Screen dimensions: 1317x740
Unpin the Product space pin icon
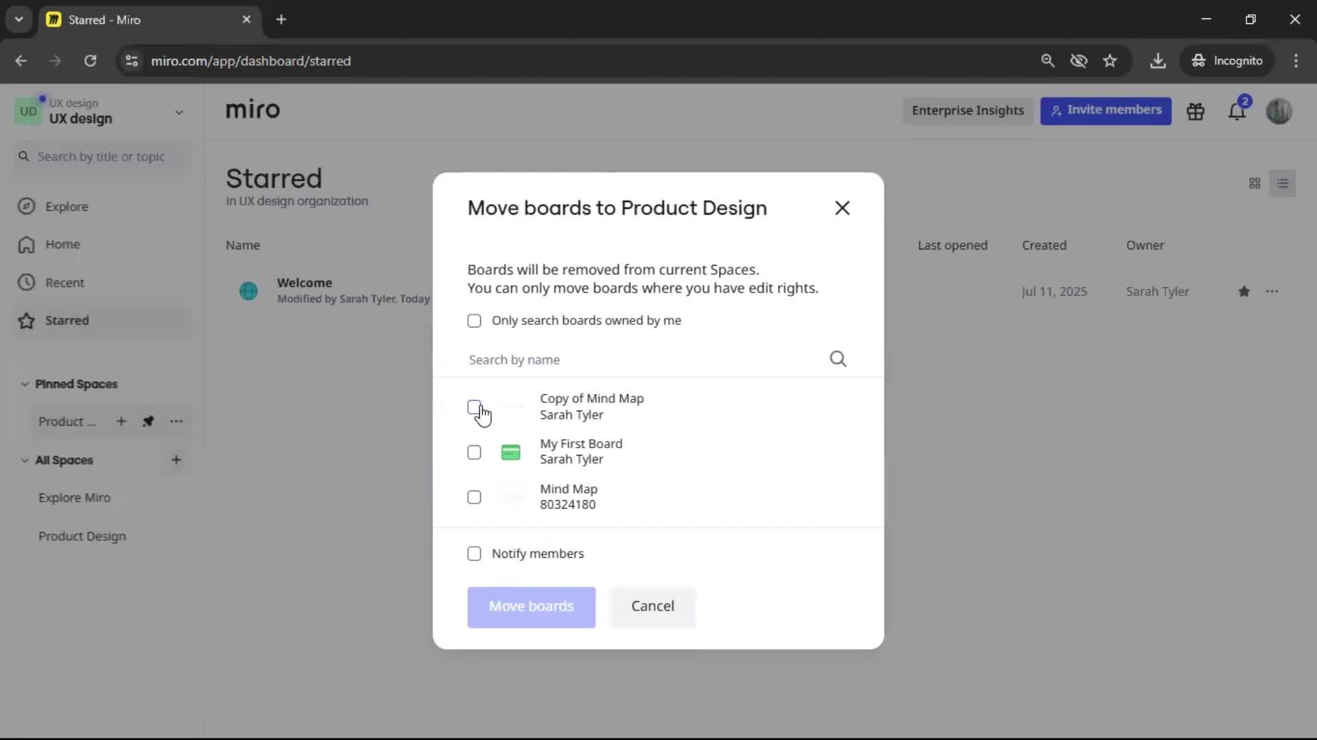[148, 422]
